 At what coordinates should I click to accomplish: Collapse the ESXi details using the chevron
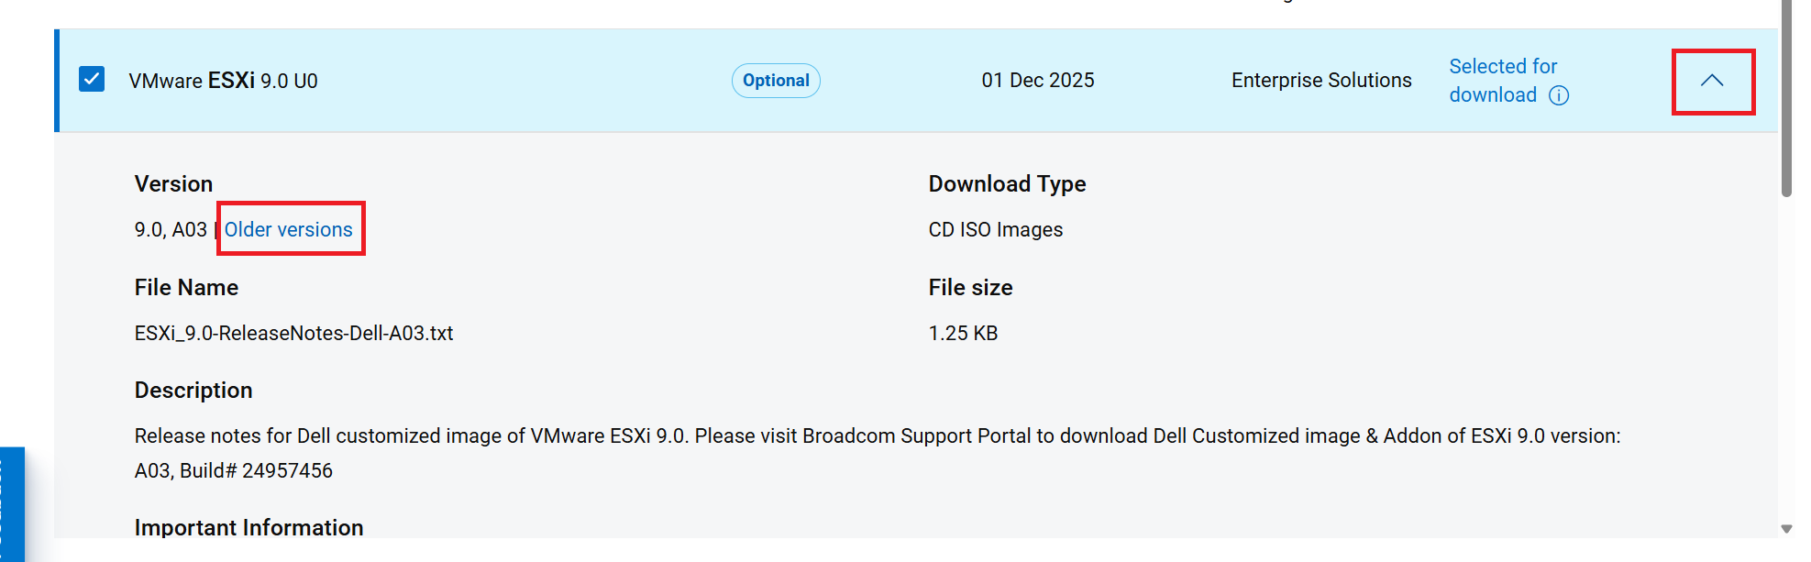click(x=1713, y=80)
